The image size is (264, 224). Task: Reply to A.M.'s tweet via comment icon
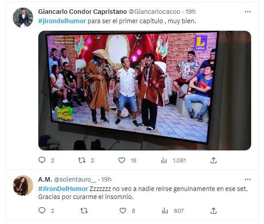click(42, 211)
